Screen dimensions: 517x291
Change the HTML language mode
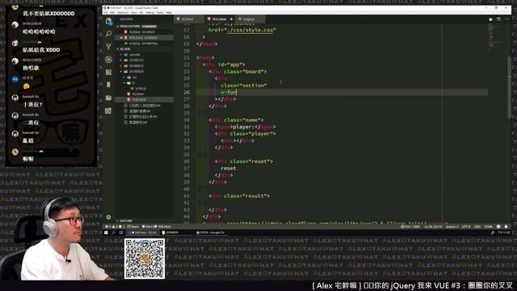click(488, 226)
